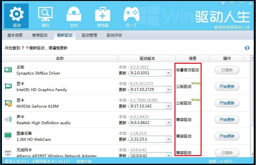Click 已最新 button for Atheros wireless adapter

[227, 153]
